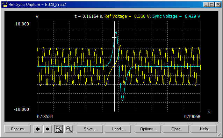Click the Capture button
223x138 pixels.
(17, 129)
